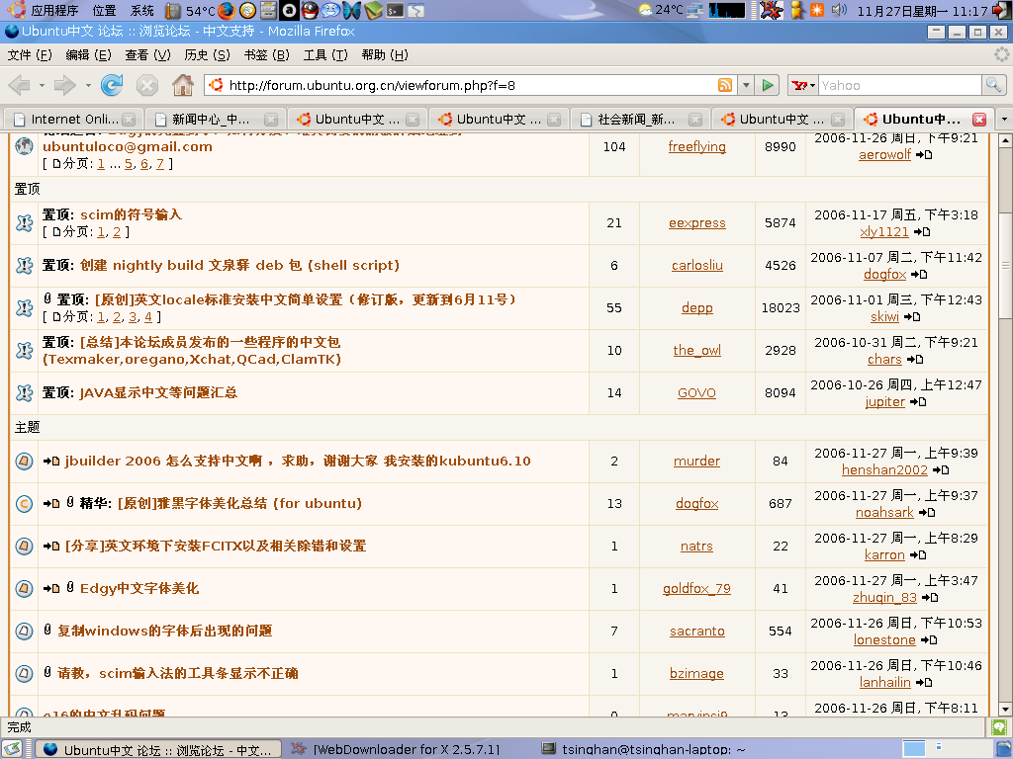This screenshot has width=1013, height=759.
Task: Switch to the 社会新闻 tab
Action: coord(640,119)
